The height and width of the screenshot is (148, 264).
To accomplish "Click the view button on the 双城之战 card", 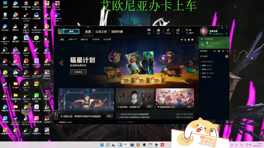I will click(109, 116).
